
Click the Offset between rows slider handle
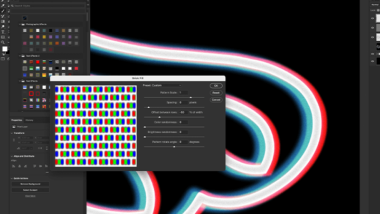159,117
